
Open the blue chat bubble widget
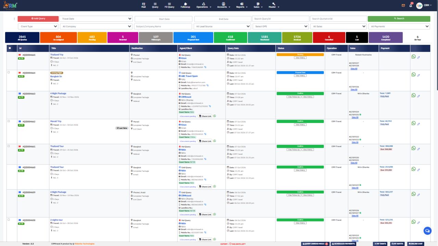[427, 231]
